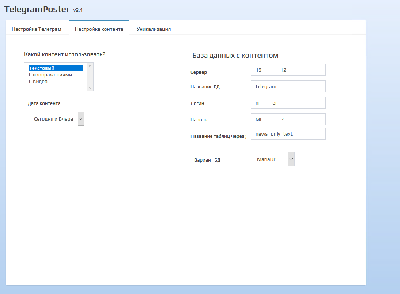Click the Пароль input field
Screen dimensions: 400x294
click(x=288, y=119)
